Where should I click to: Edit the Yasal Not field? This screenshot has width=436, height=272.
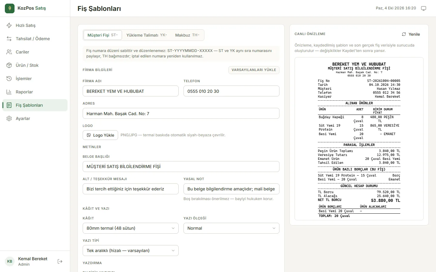(231, 189)
